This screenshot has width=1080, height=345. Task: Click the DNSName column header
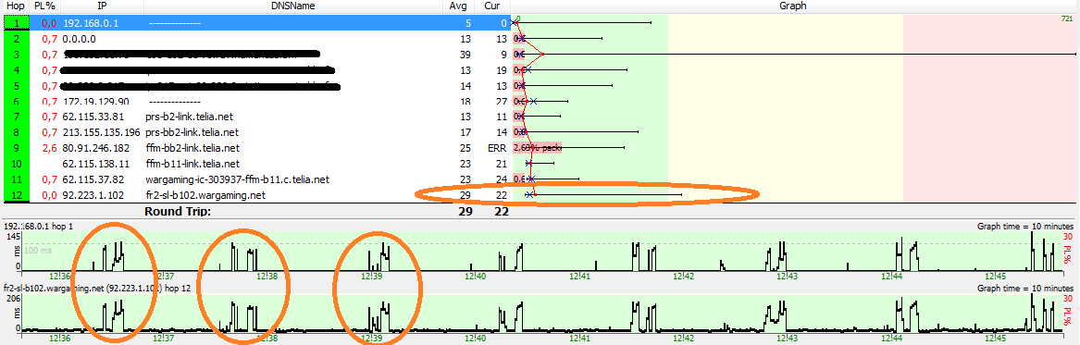coord(292,6)
